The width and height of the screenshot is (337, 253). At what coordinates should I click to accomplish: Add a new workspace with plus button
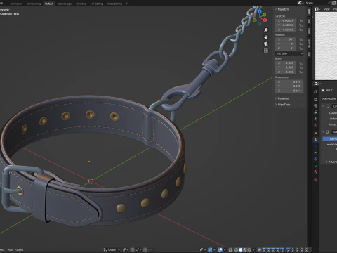pos(126,4)
